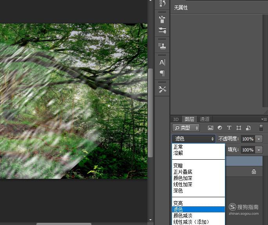The height and width of the screenshot is (225, 268).
Task: Open the History panel icon
Action: pos(162,4)
